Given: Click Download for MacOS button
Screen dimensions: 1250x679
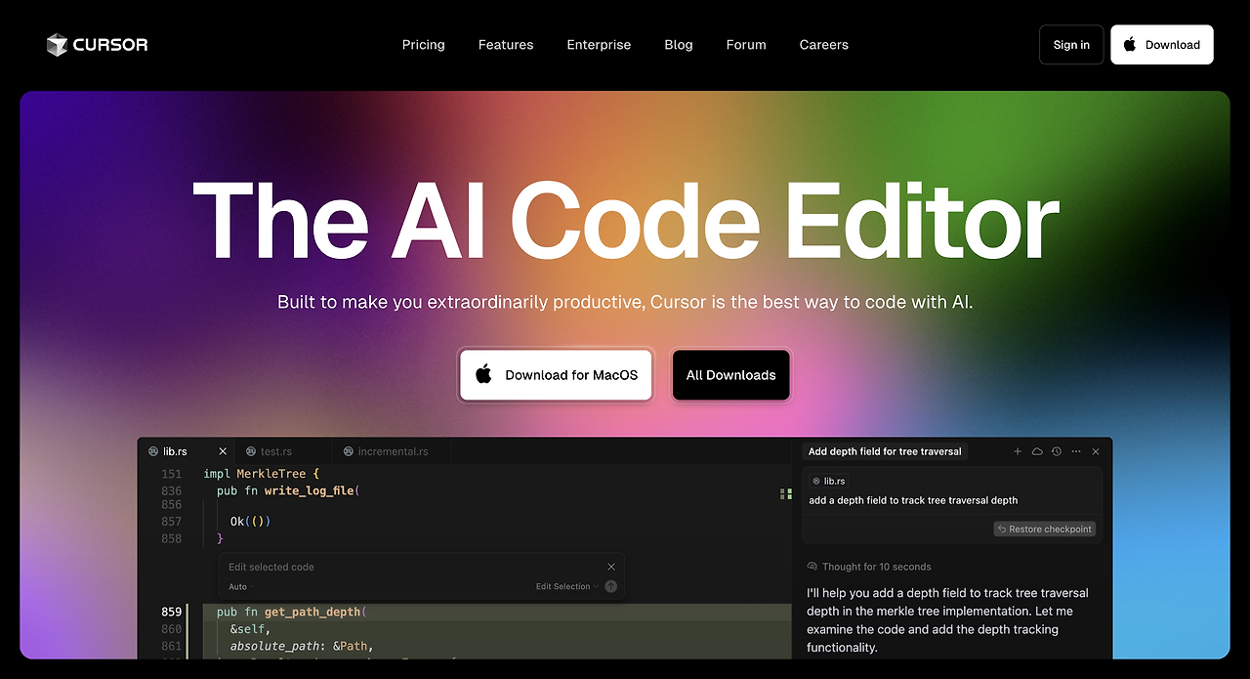Looking at the screenshot, I should tap(556, 375).
